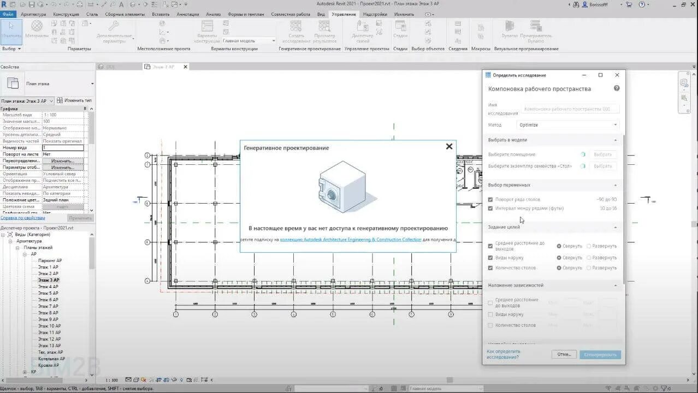
Task: Click the Floor Plan type thumbnail in Properties
Action: 12,84
